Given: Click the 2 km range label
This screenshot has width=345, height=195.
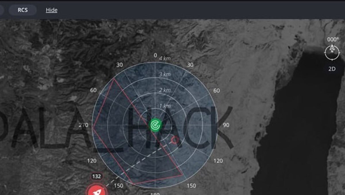Looking at the screenshot, I should 165,90.
